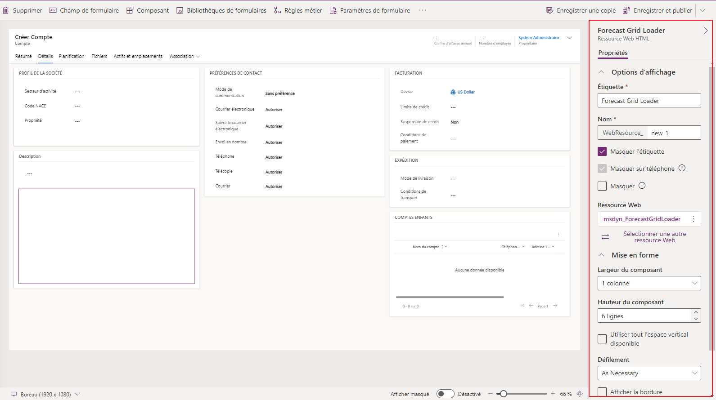Check the Afficher la bordure checkbox

tap(602, 392)
